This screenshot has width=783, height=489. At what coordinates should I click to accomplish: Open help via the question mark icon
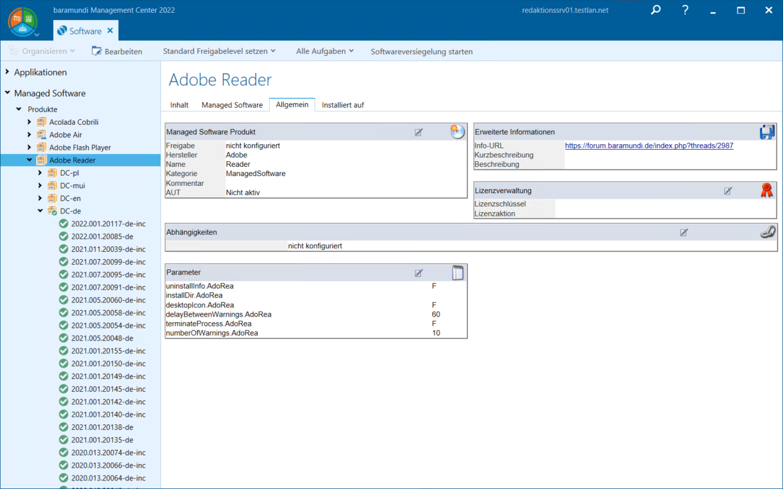[x=686, y=10]
